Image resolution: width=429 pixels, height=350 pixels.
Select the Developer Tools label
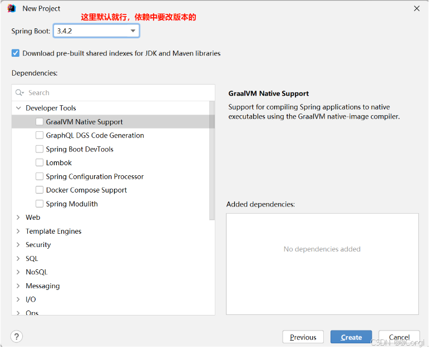(x=51, y=108)
